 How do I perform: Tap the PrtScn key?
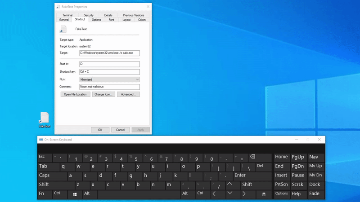point(282,185)
